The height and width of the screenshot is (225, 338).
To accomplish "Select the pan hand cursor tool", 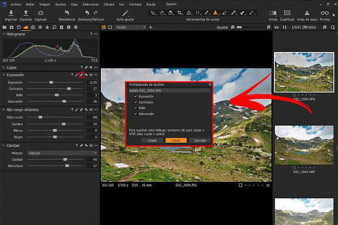I will (x=162, y=13).
